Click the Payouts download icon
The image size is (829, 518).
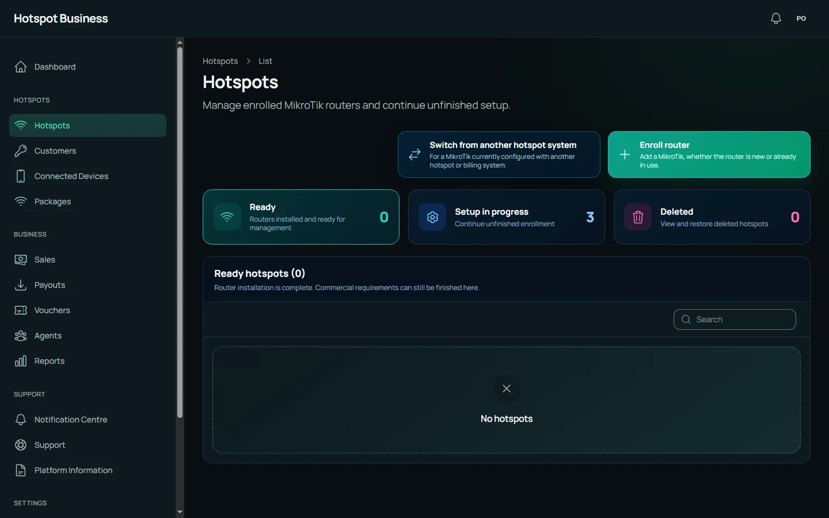(21, 285)
